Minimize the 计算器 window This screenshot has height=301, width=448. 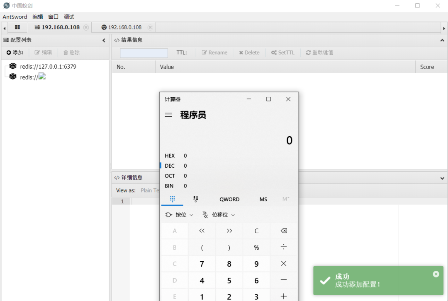249,99
